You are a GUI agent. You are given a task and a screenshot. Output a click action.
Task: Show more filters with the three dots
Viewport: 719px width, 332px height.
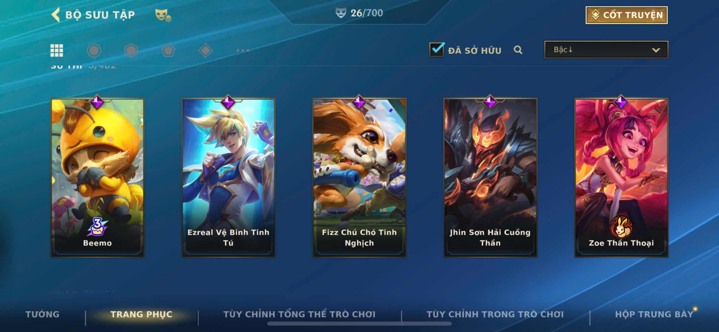pyautogui.click(x=243, y=51)
